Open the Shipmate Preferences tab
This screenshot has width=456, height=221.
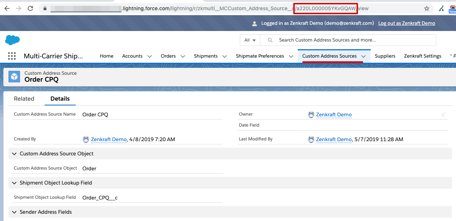pyautogui.click(x=260, y=56)
